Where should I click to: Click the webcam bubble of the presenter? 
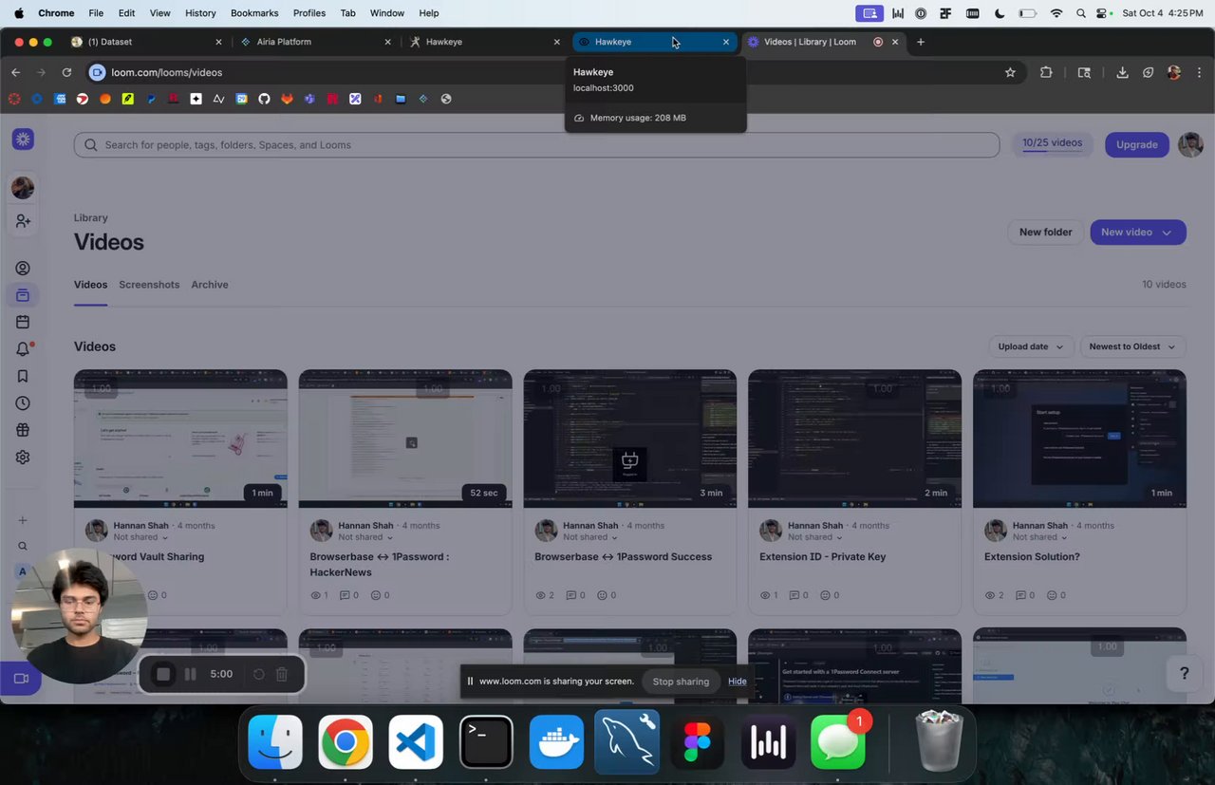pyautogui.click(x=79, y=615)
